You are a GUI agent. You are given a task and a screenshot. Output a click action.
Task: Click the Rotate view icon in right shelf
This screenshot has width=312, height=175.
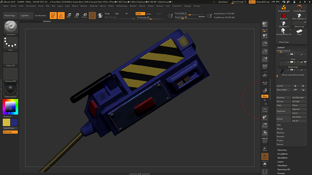265,133
